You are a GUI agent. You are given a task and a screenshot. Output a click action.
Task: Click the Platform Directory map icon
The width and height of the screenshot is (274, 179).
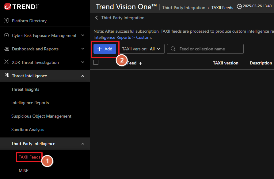[x=6, y=20]
